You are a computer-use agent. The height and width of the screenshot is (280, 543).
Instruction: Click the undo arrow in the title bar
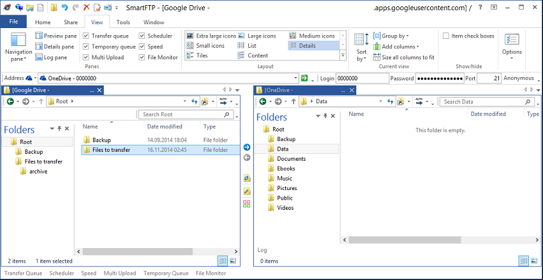64,7
